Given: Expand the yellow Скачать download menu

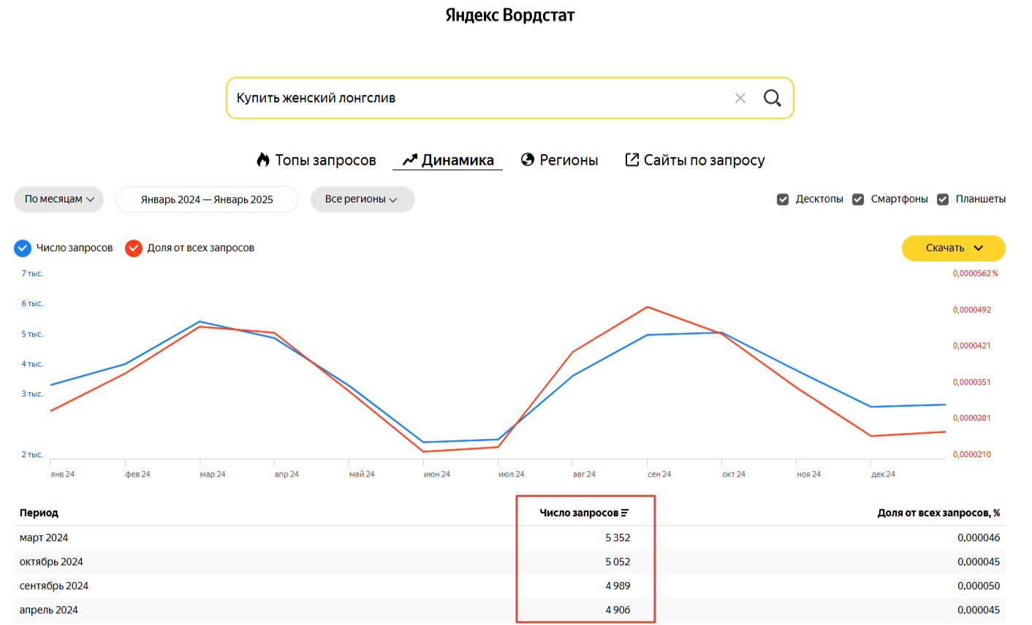Looking at the screenshot, I should (954, 248).
